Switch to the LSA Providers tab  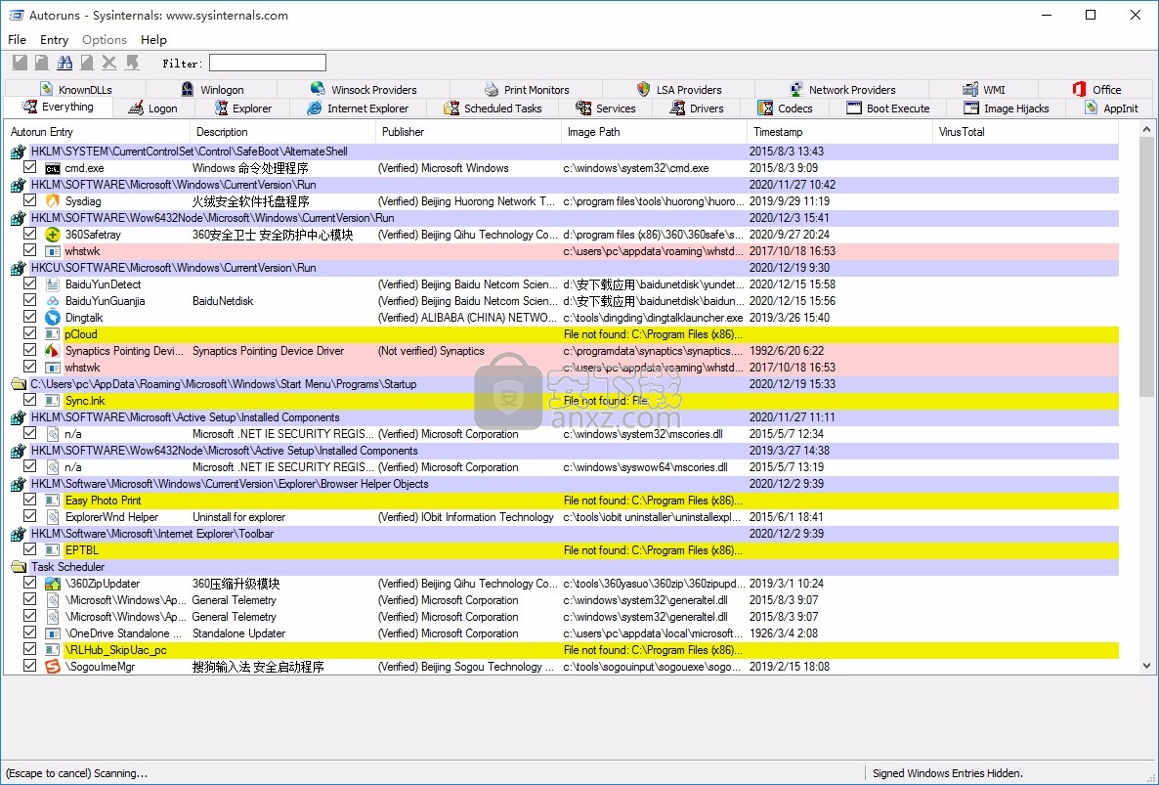pyautogui.click(x=678, y=89)
